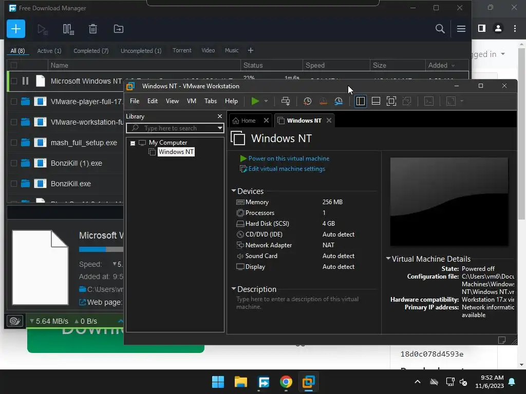Add new download in Free Download Manager

coord(16,29)
